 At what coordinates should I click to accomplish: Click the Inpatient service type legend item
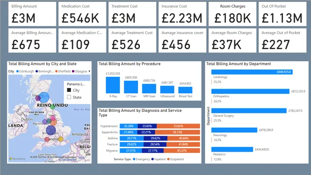(158, 159)
